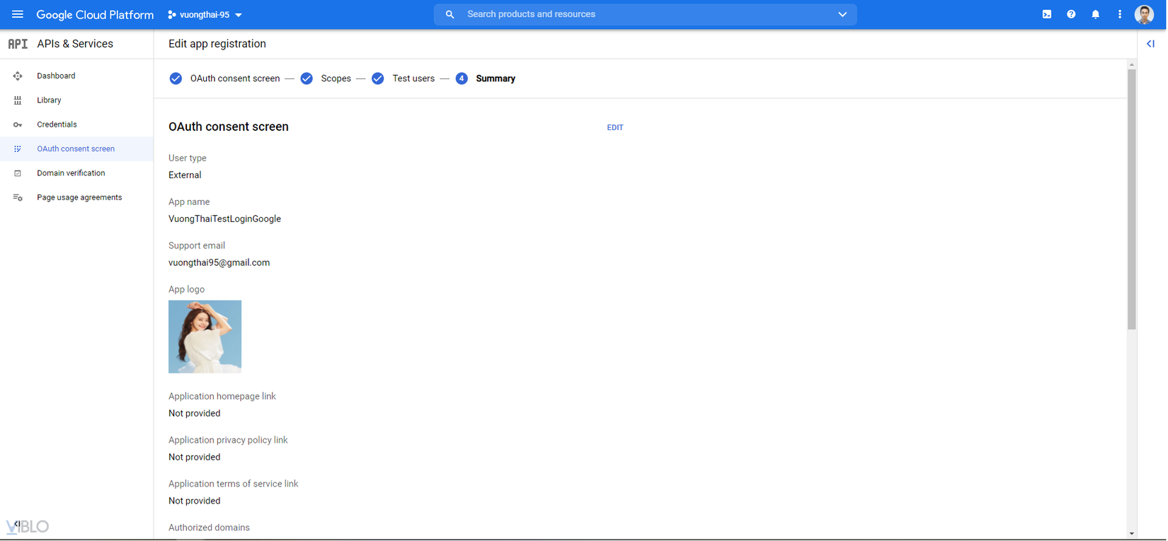Click the Scopes step checkmark icon
Screen dimensions: 1168x541
tap(307, 78)
